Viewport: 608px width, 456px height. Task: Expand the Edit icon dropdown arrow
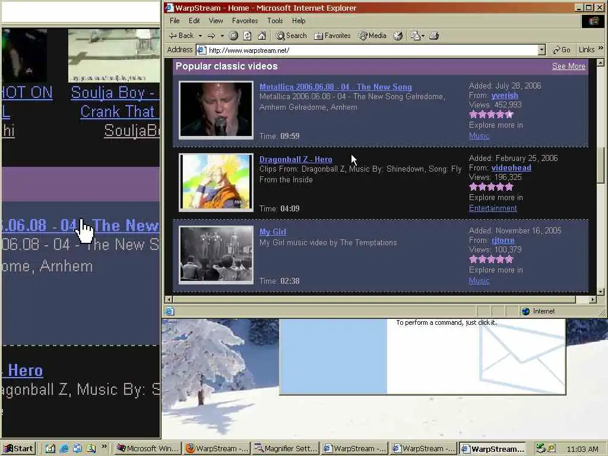(x=423, y=36)
